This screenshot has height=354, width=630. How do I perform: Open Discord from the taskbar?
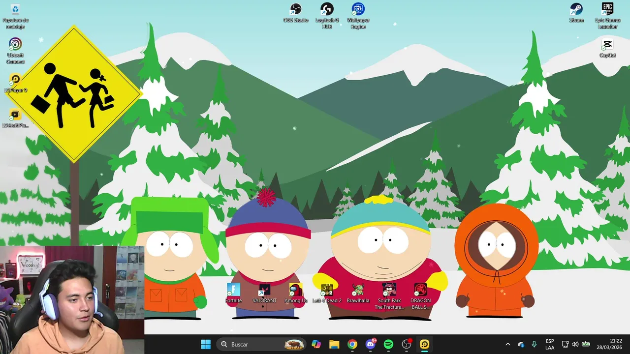coord(371,344)
